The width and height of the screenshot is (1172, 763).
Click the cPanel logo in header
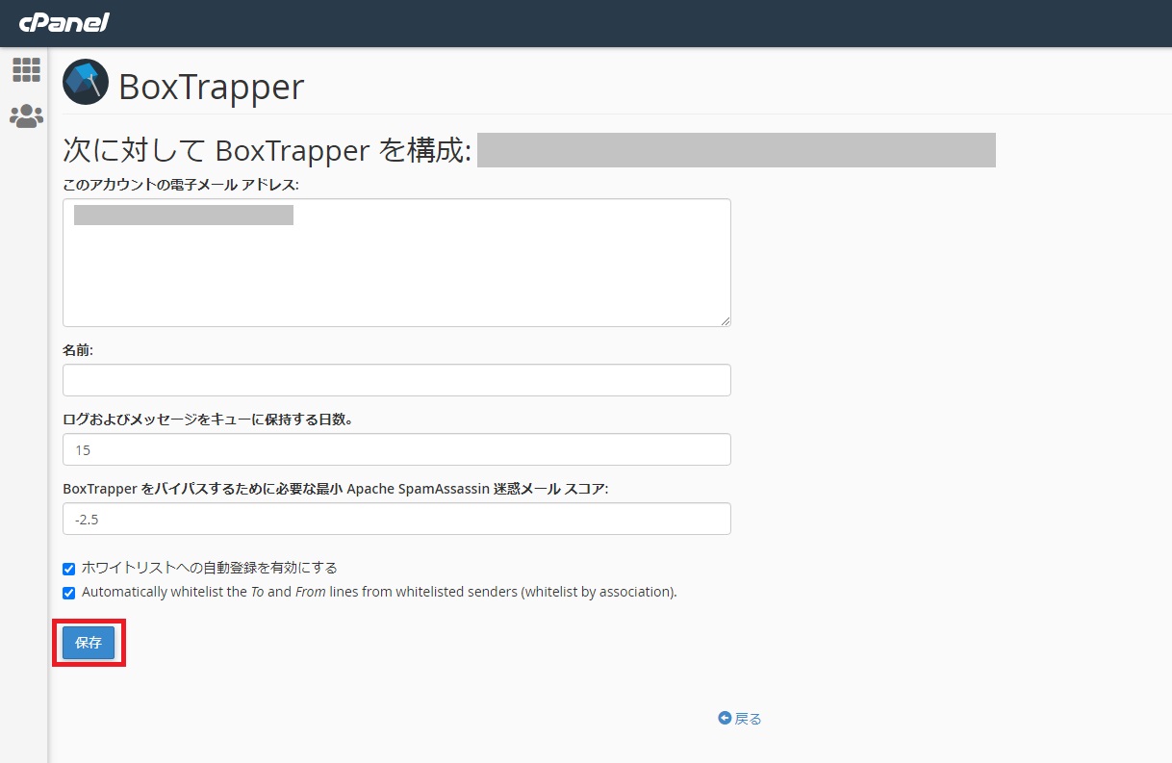click(64, 21)
